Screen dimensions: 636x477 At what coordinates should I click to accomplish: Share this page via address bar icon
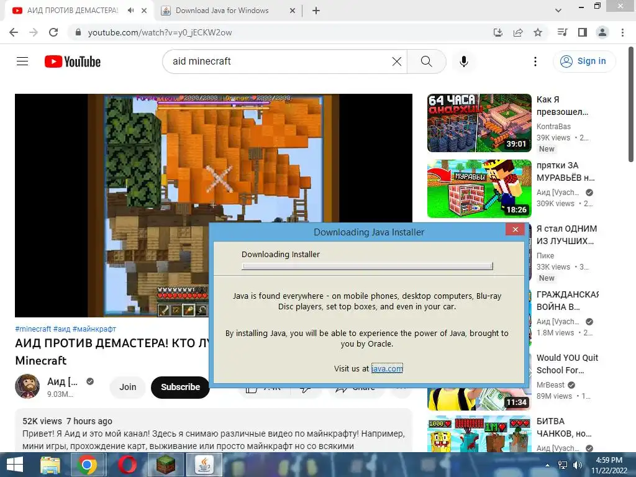coord(518,32)
